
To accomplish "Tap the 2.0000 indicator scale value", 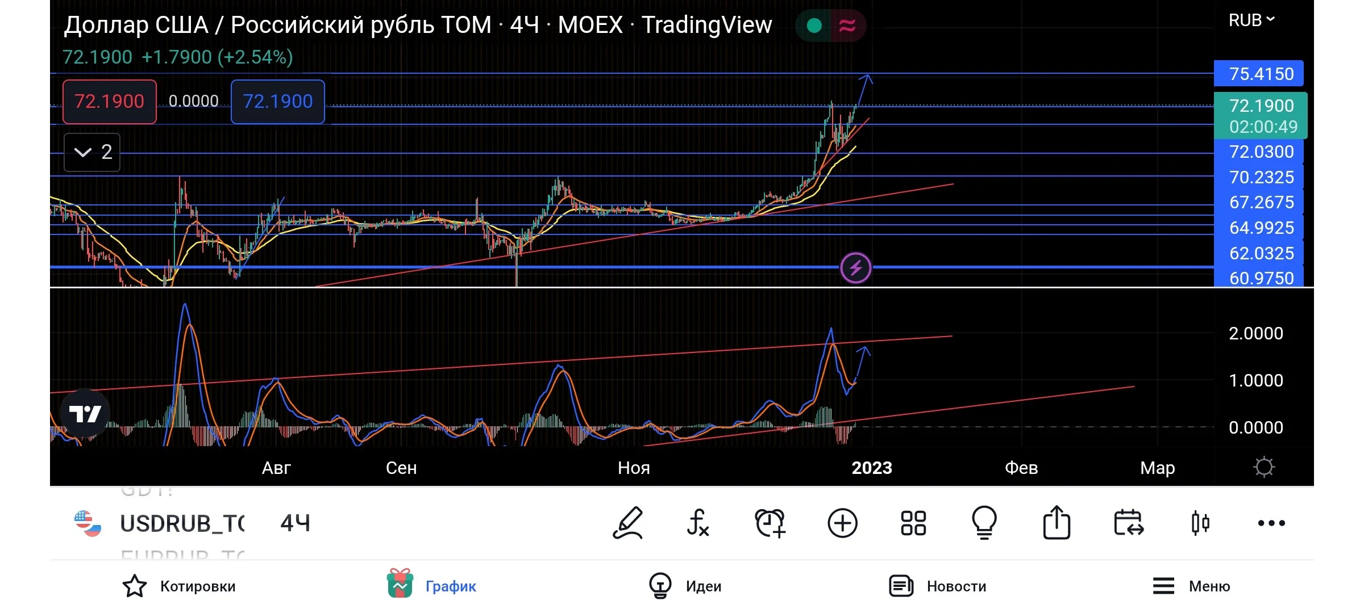I will (1256, 333).
